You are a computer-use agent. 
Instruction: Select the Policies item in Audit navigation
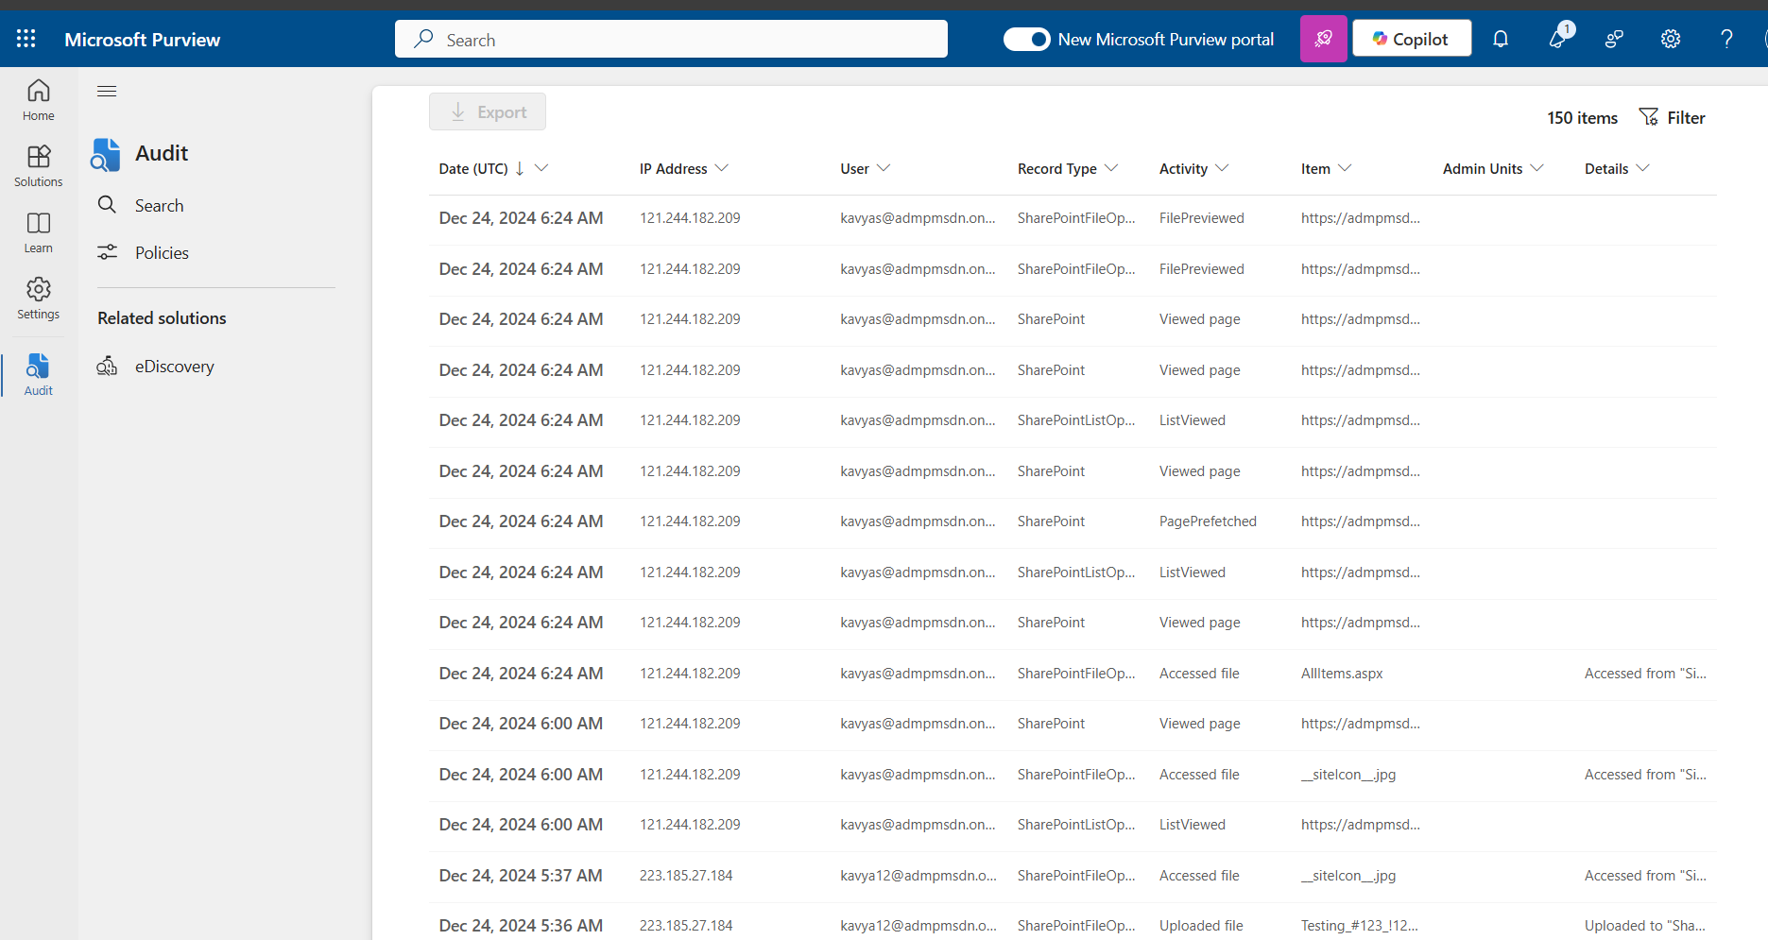[163, 252]
